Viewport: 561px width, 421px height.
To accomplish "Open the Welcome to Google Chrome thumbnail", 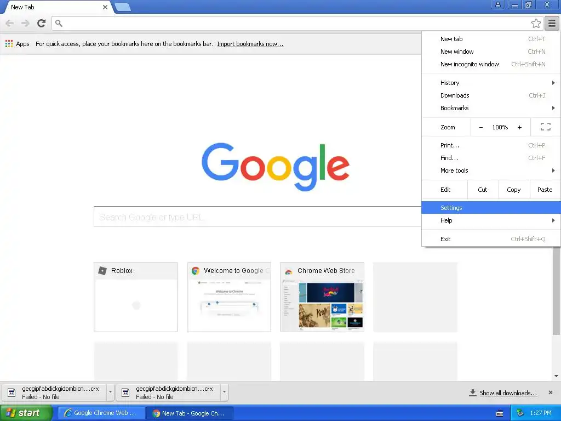I will coord(229,297).
